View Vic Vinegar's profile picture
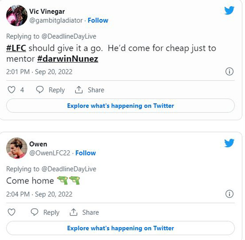 pyautogui.click(x=17, y=16)
